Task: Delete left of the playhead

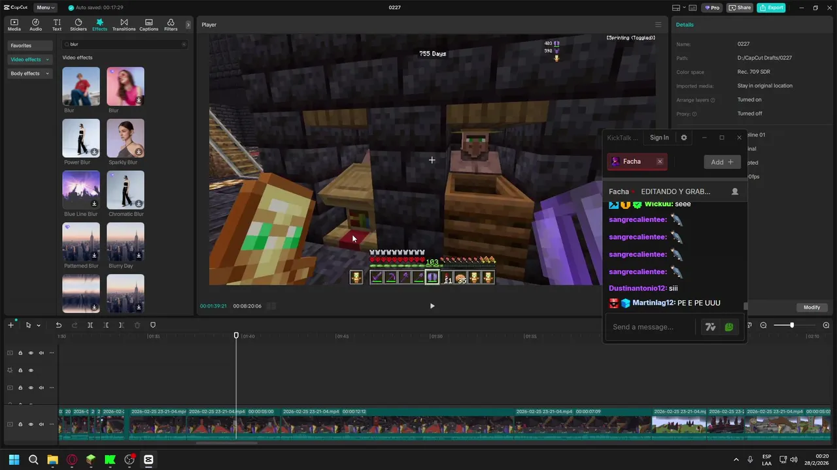Action: pos(106,325)
